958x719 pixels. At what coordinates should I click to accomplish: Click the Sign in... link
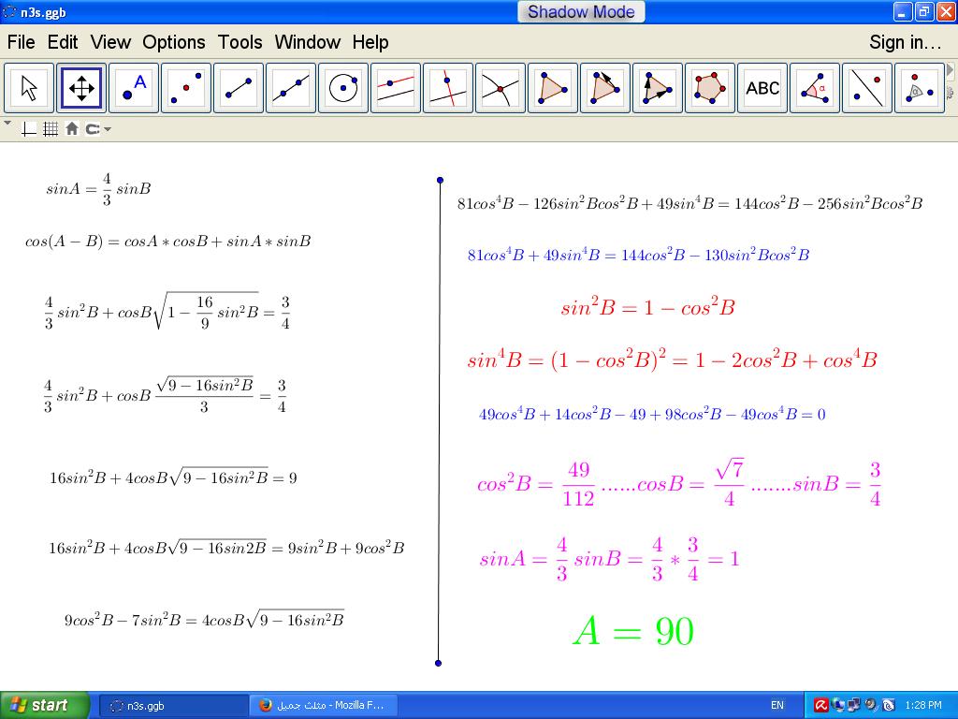[x=905, y=42]
